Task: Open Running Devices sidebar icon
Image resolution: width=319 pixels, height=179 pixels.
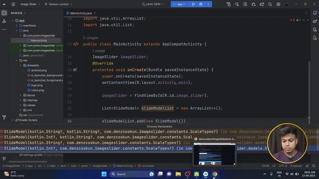Action: [x=315, y=38]
